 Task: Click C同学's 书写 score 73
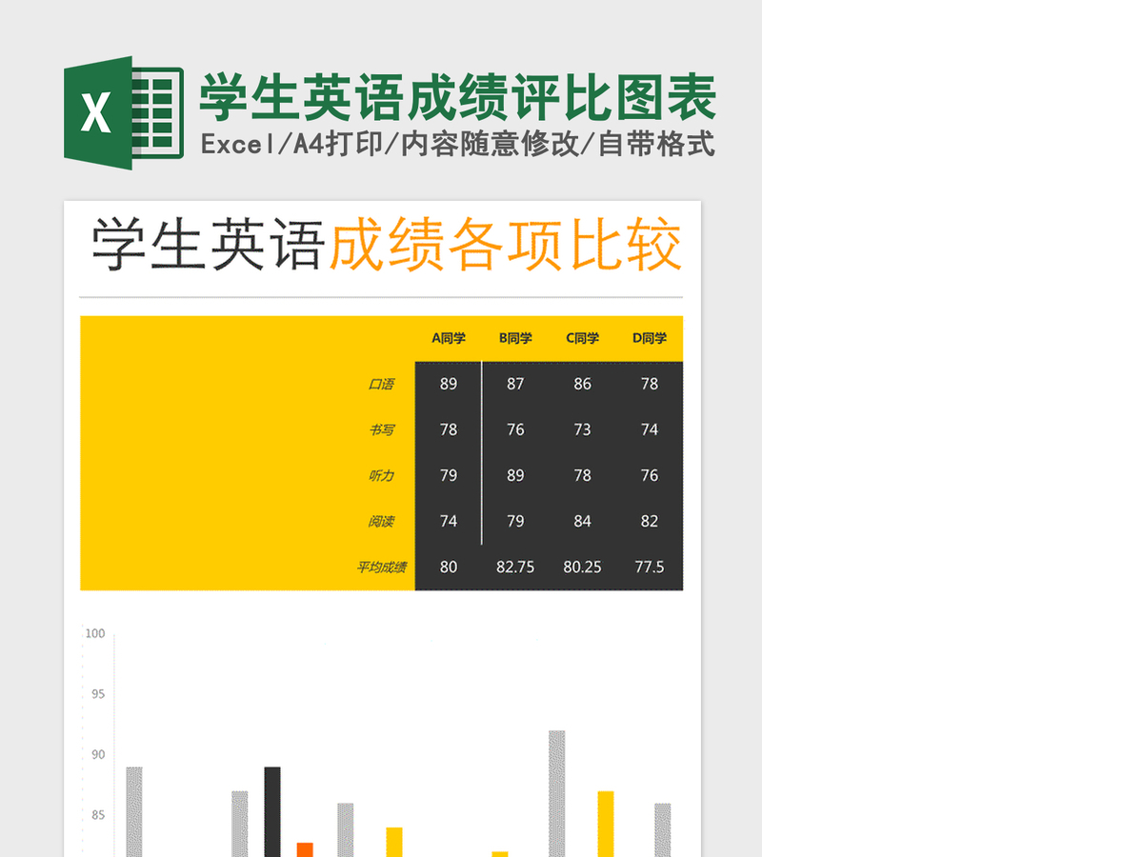tap(582, 429)
